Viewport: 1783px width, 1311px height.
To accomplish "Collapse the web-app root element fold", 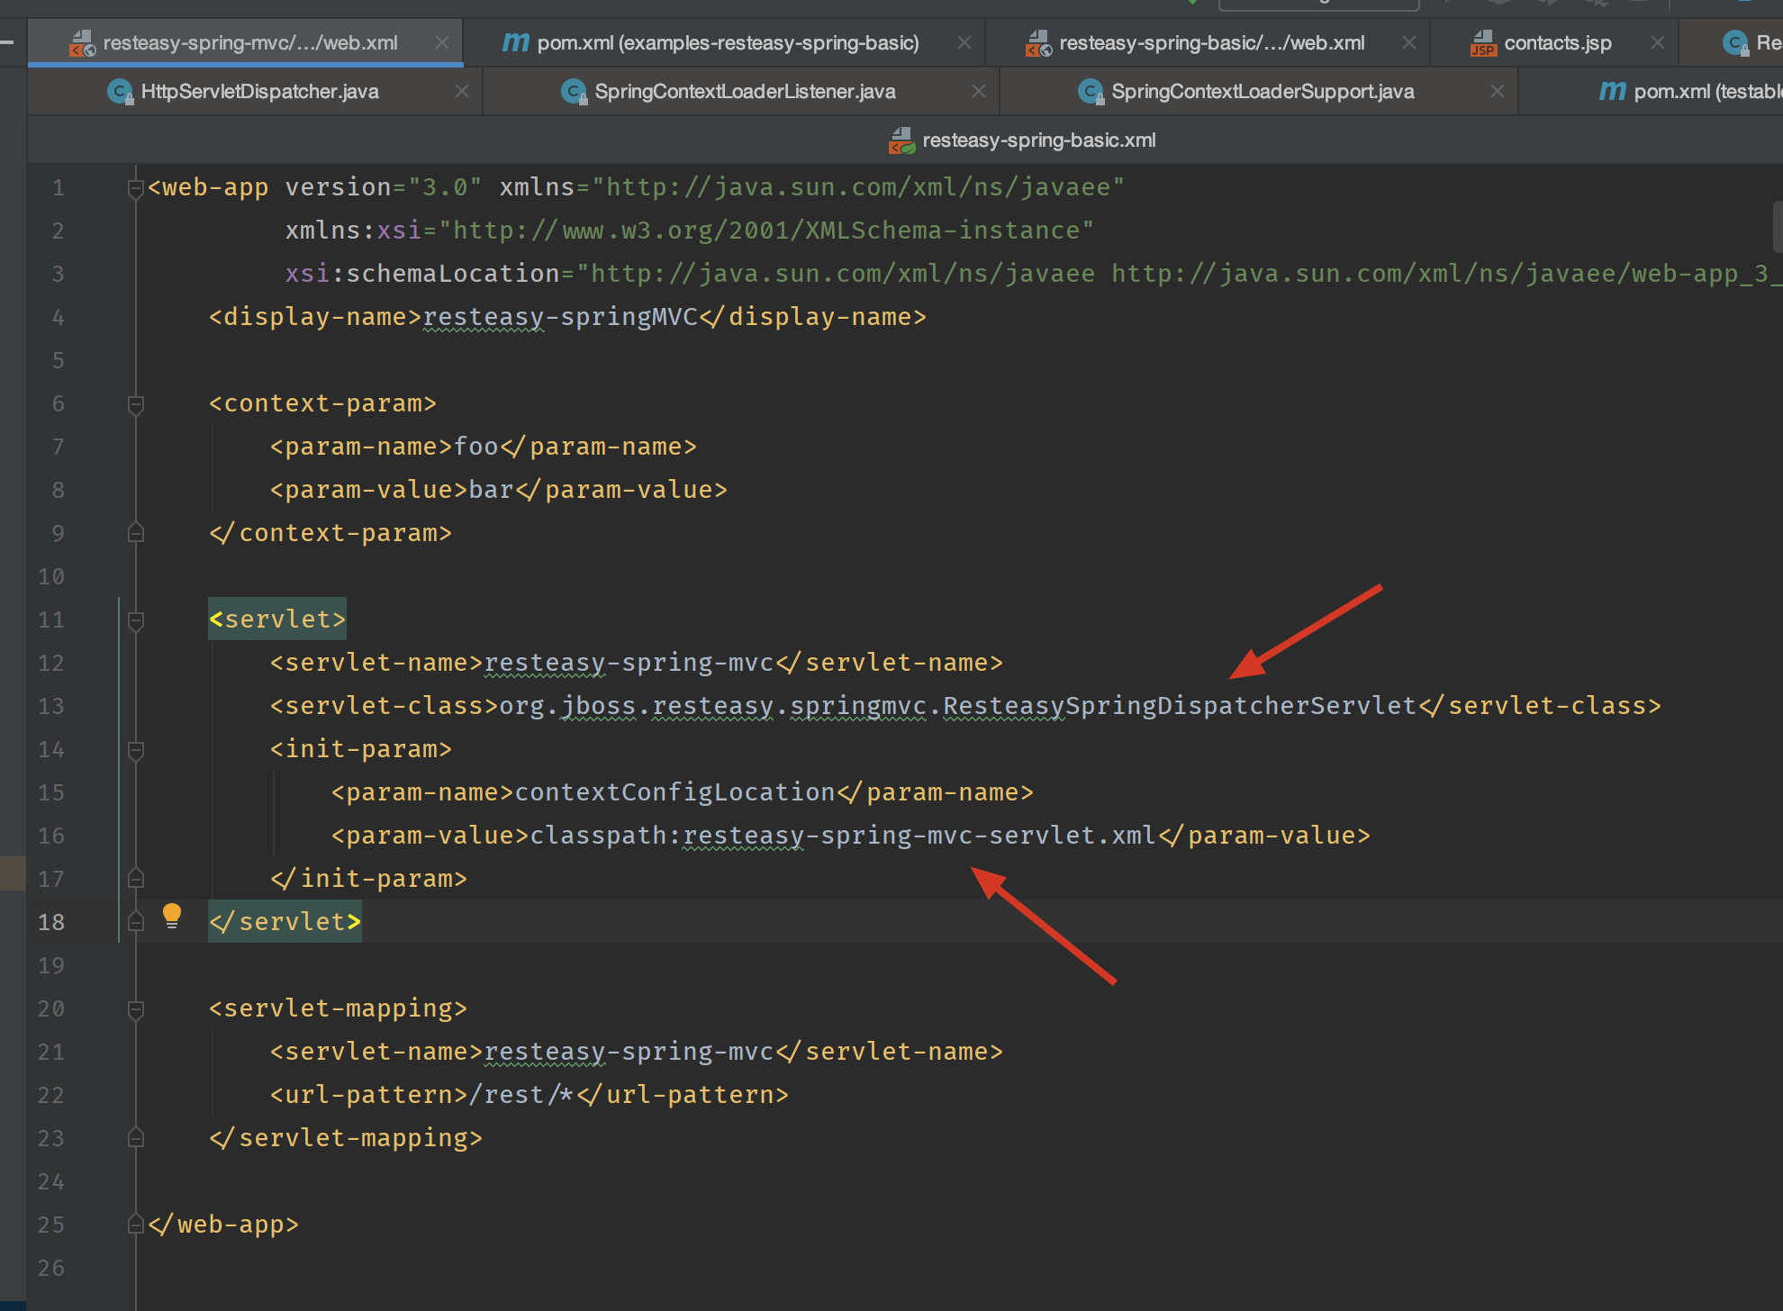I will coord(136,188).
